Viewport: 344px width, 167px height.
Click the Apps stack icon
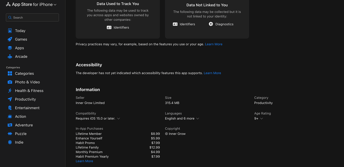(10, 48)
